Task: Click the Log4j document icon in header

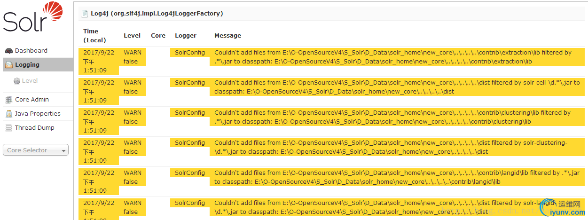Action: click(85, 14)
